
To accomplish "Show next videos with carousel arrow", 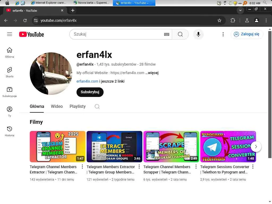I will point(256,147).
